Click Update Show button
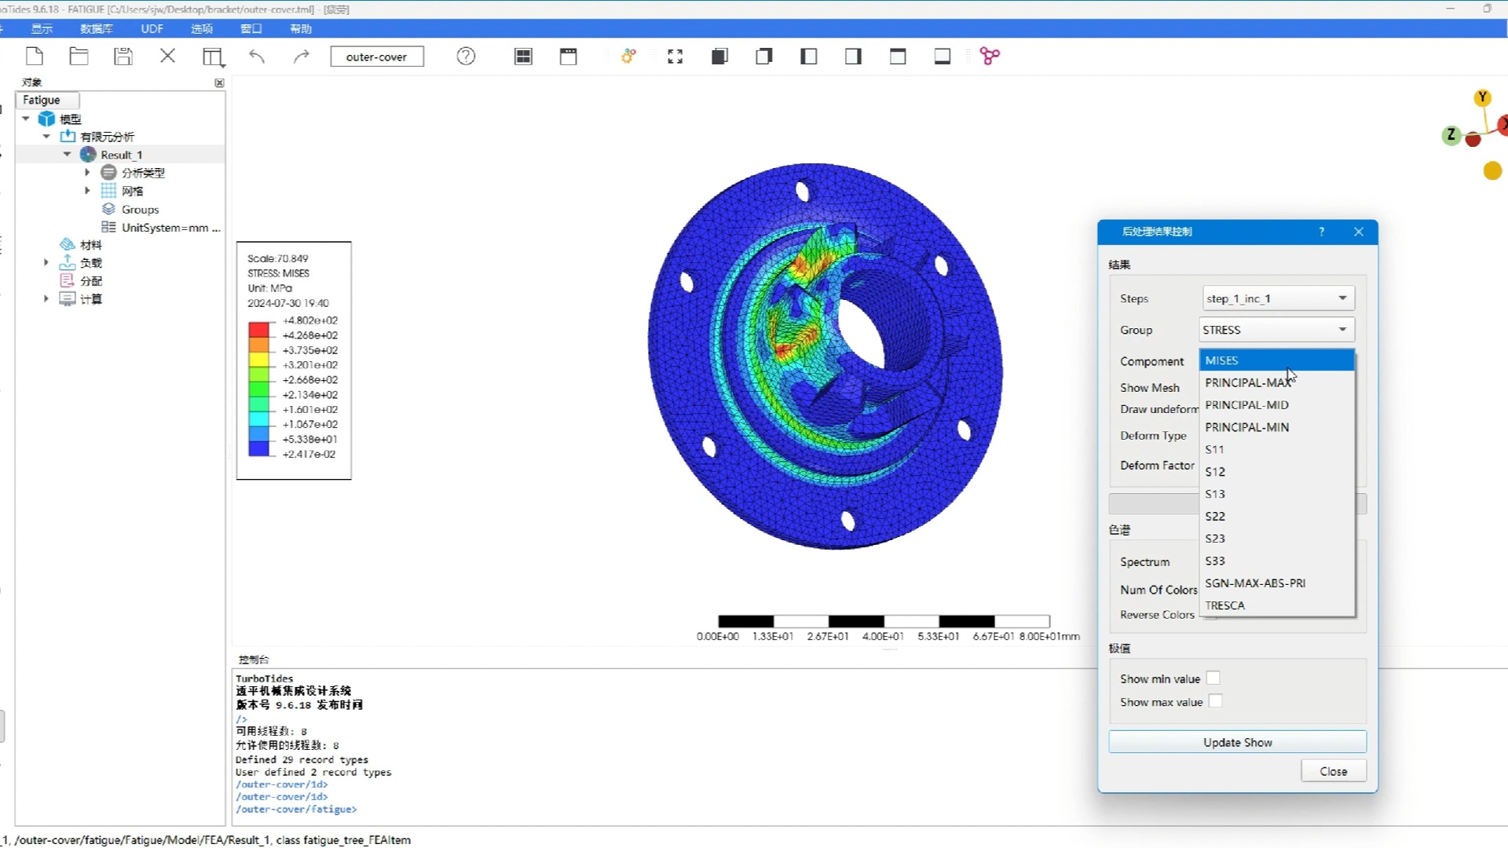 point(1237,742)
